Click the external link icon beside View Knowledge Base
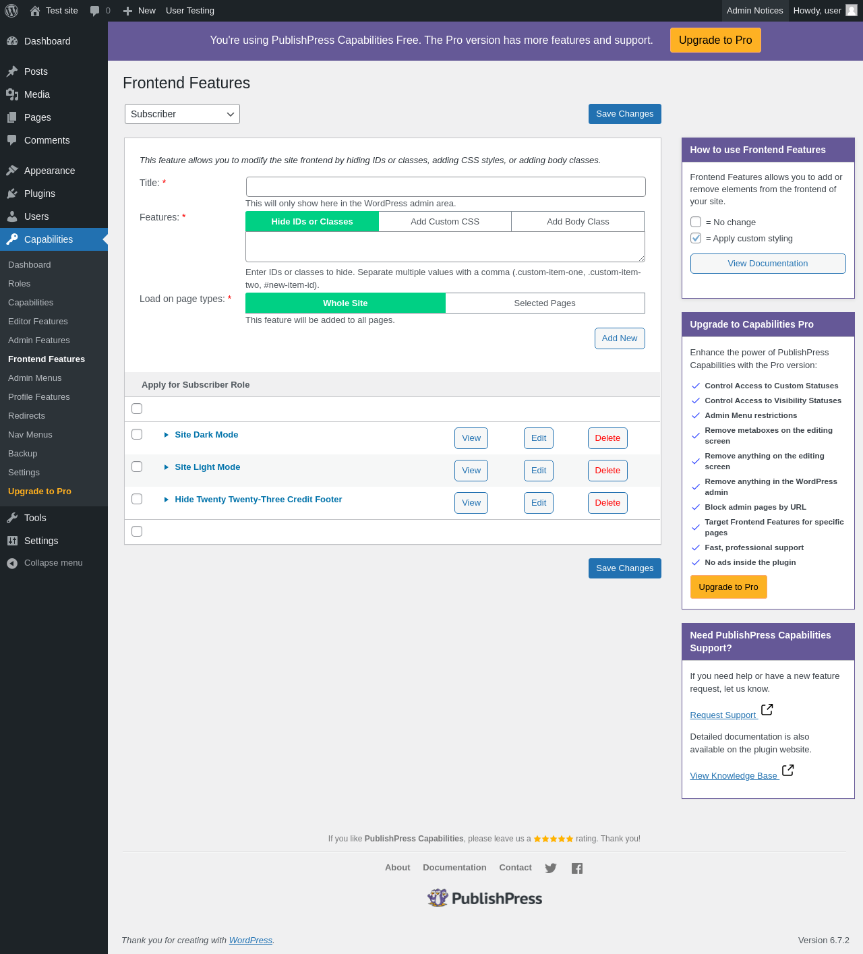863x954 pixels. [x=787, y=771]
